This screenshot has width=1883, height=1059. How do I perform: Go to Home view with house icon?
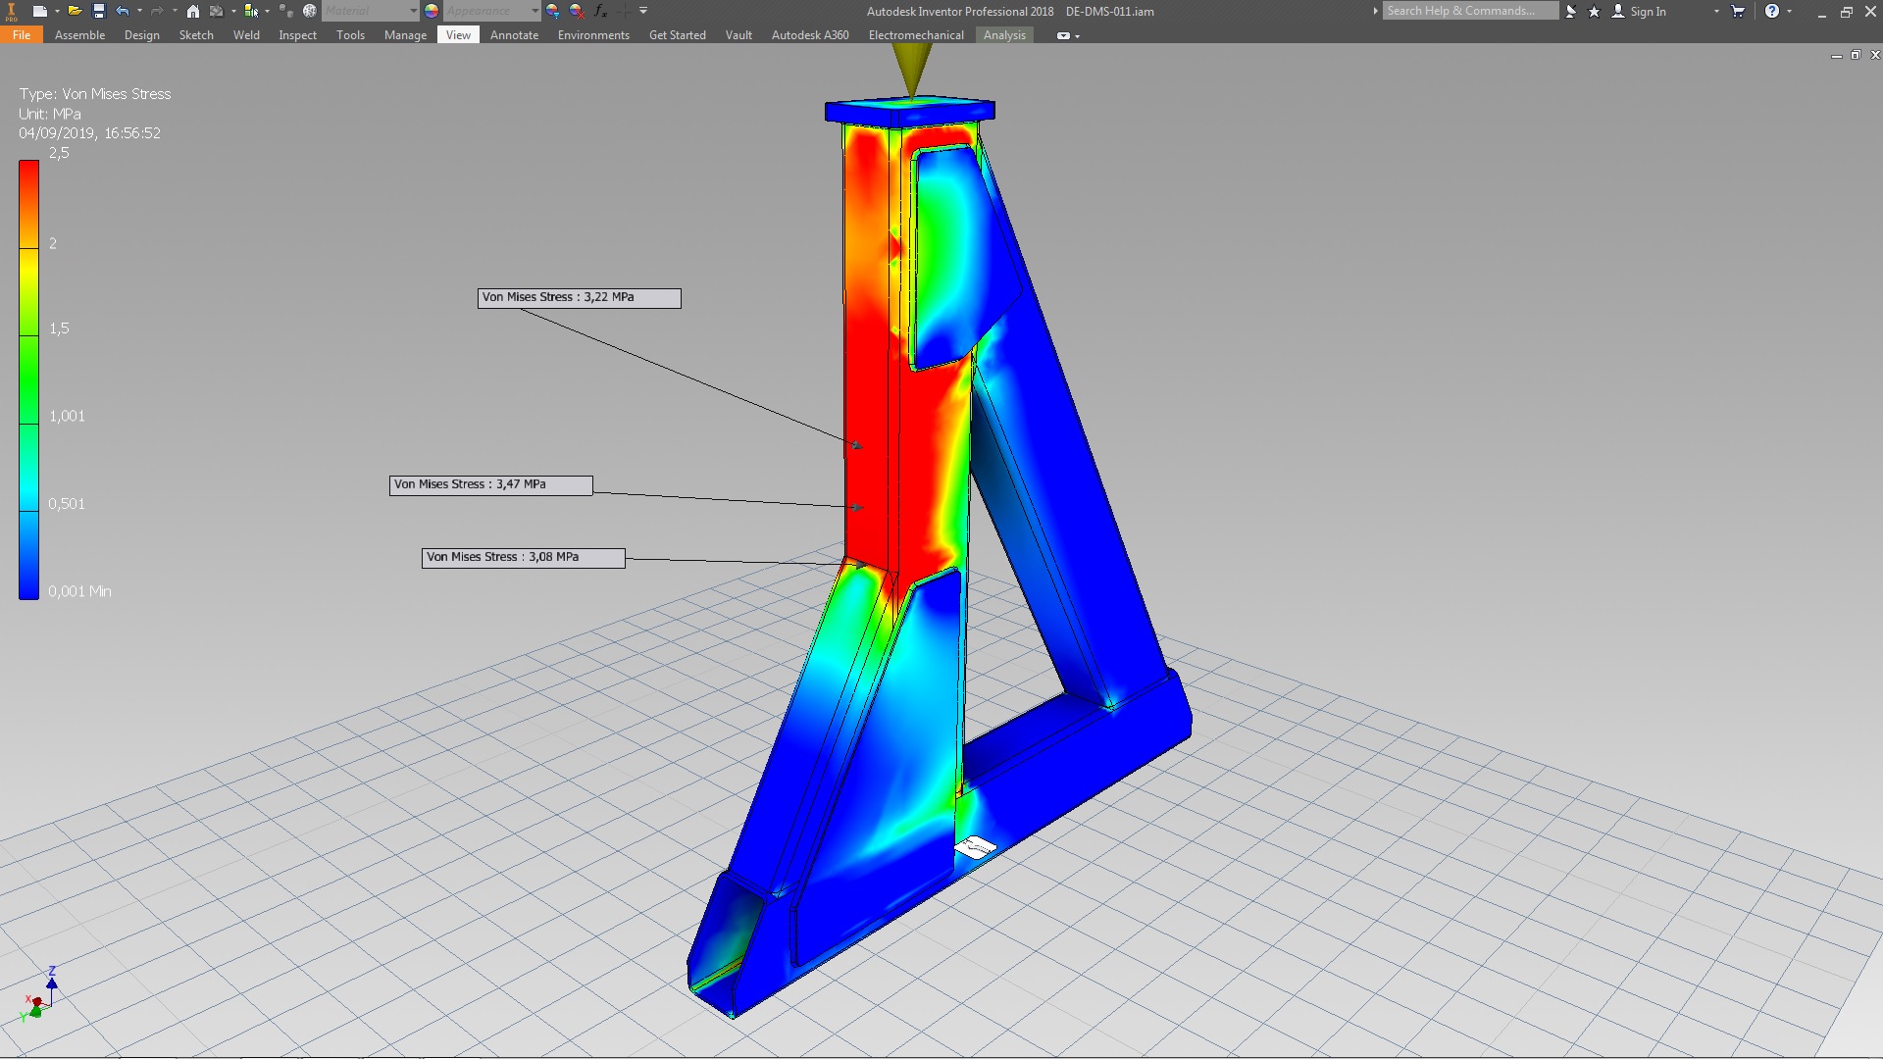pos(193,11)
